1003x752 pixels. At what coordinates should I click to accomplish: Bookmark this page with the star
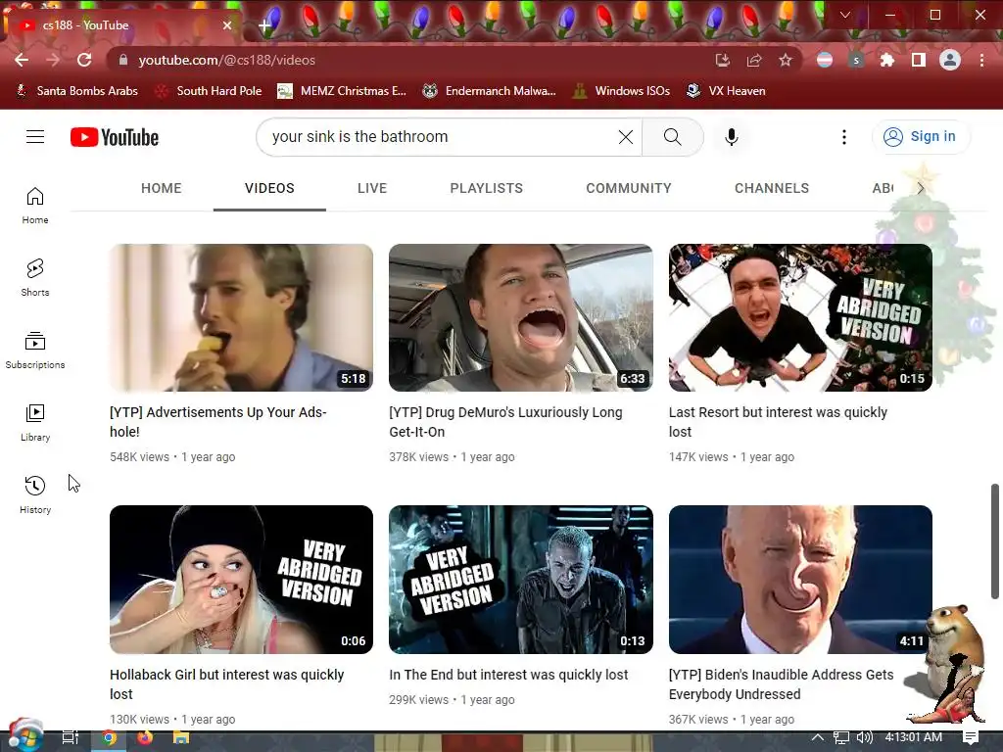pyautogui.click(x=786, y=60)
